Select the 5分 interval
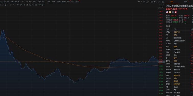Image resolution: width=193 pixels, height=96 pixels. [30, 2]
